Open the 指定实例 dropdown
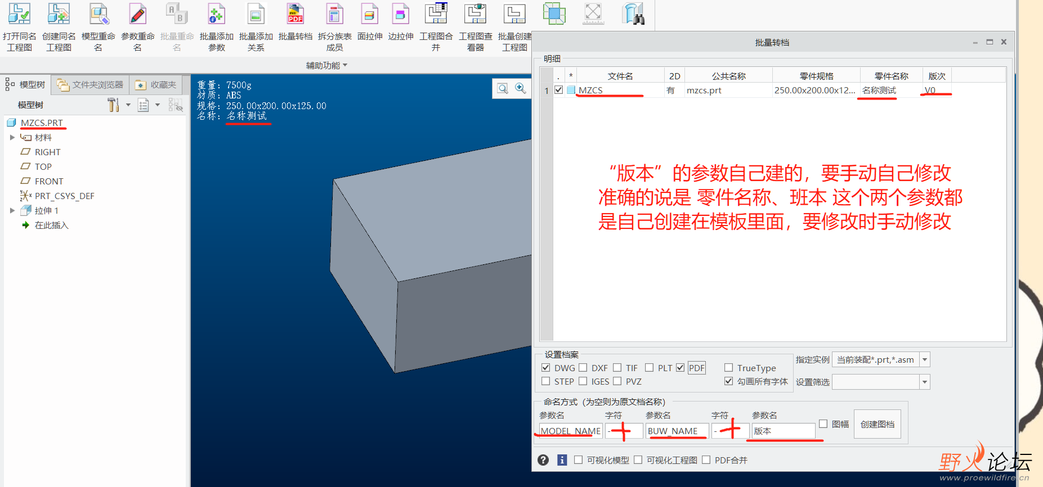Viewport: 1043px width, 487px height. (x=925, y=359)
